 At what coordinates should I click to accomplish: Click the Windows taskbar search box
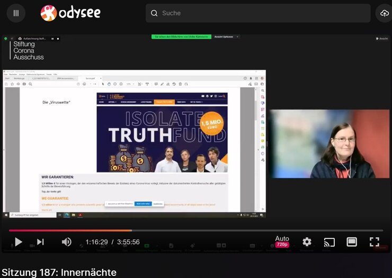pyautogui.click(x=33, y=215)
